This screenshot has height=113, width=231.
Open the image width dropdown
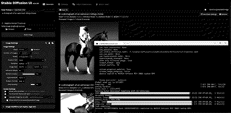pos(23,67)
